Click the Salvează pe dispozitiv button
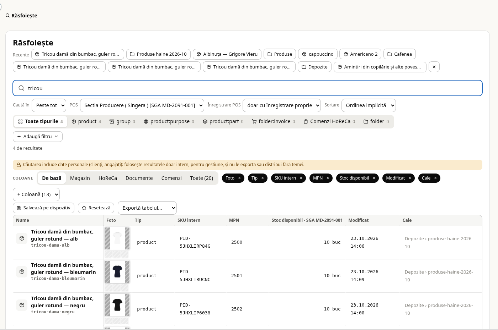498x330 pixels. coord(43,208)
